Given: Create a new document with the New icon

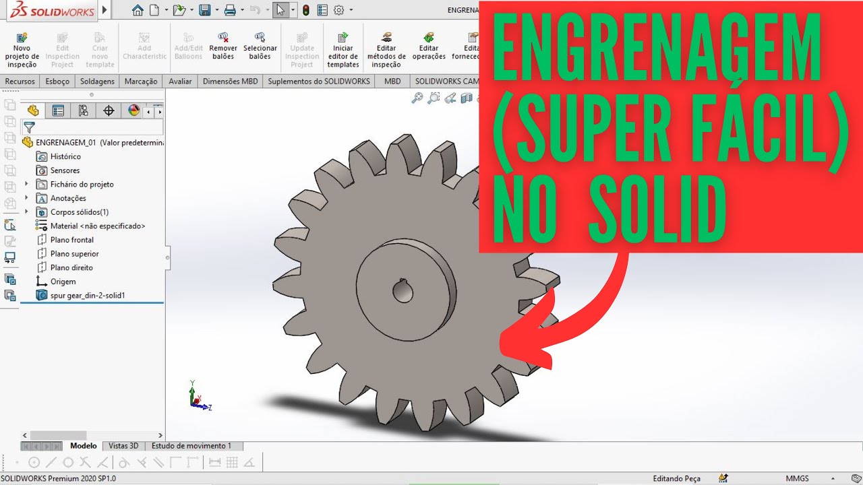Looking at the screenshot, I should pyautogui.click(x=154, y=10).
